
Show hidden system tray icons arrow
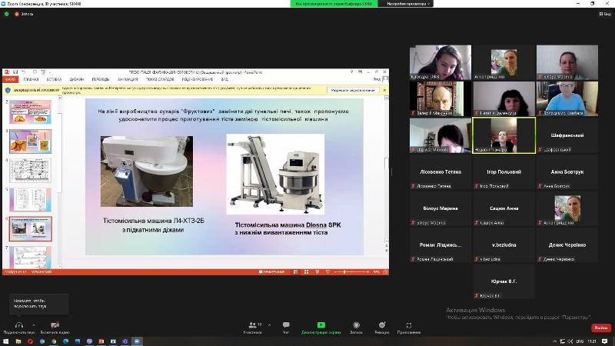coord(554,341)
